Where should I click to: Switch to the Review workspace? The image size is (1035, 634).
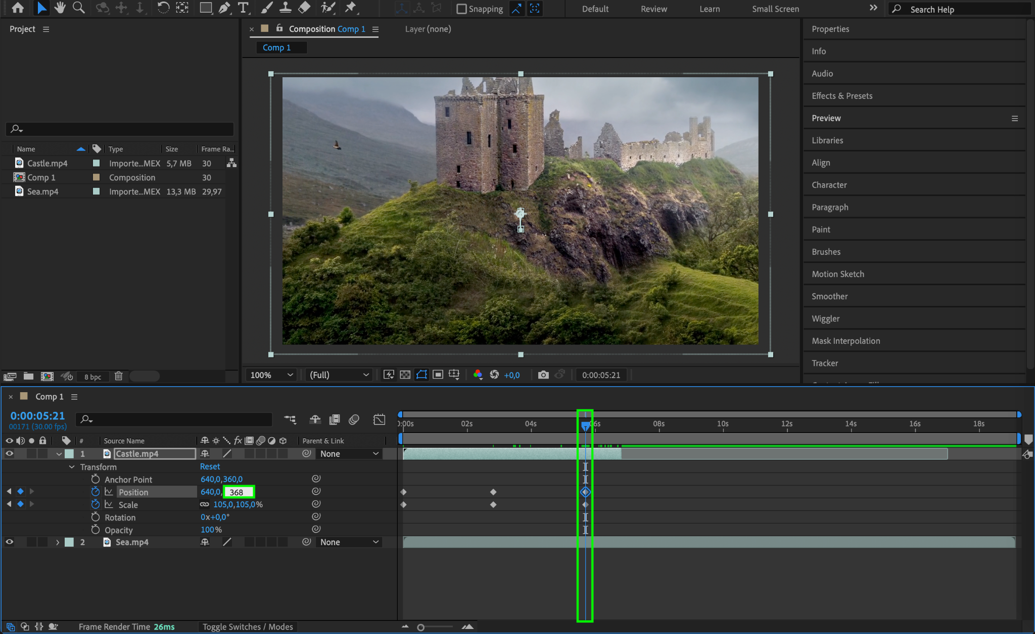coord(653,9)
